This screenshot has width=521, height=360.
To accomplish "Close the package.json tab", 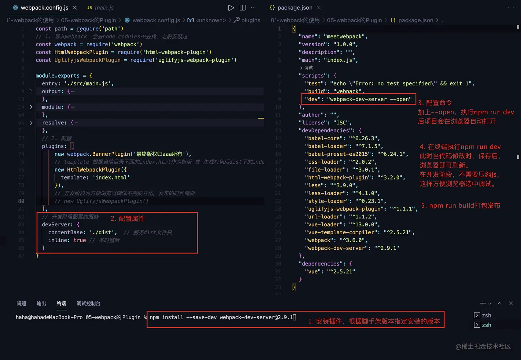I will (x=319, y=8).
